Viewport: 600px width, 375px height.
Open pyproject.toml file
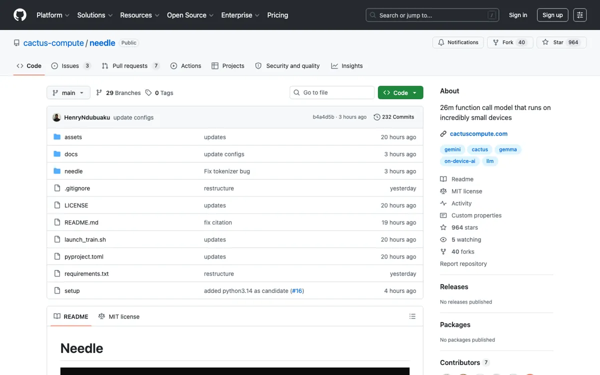click(84, 256)
